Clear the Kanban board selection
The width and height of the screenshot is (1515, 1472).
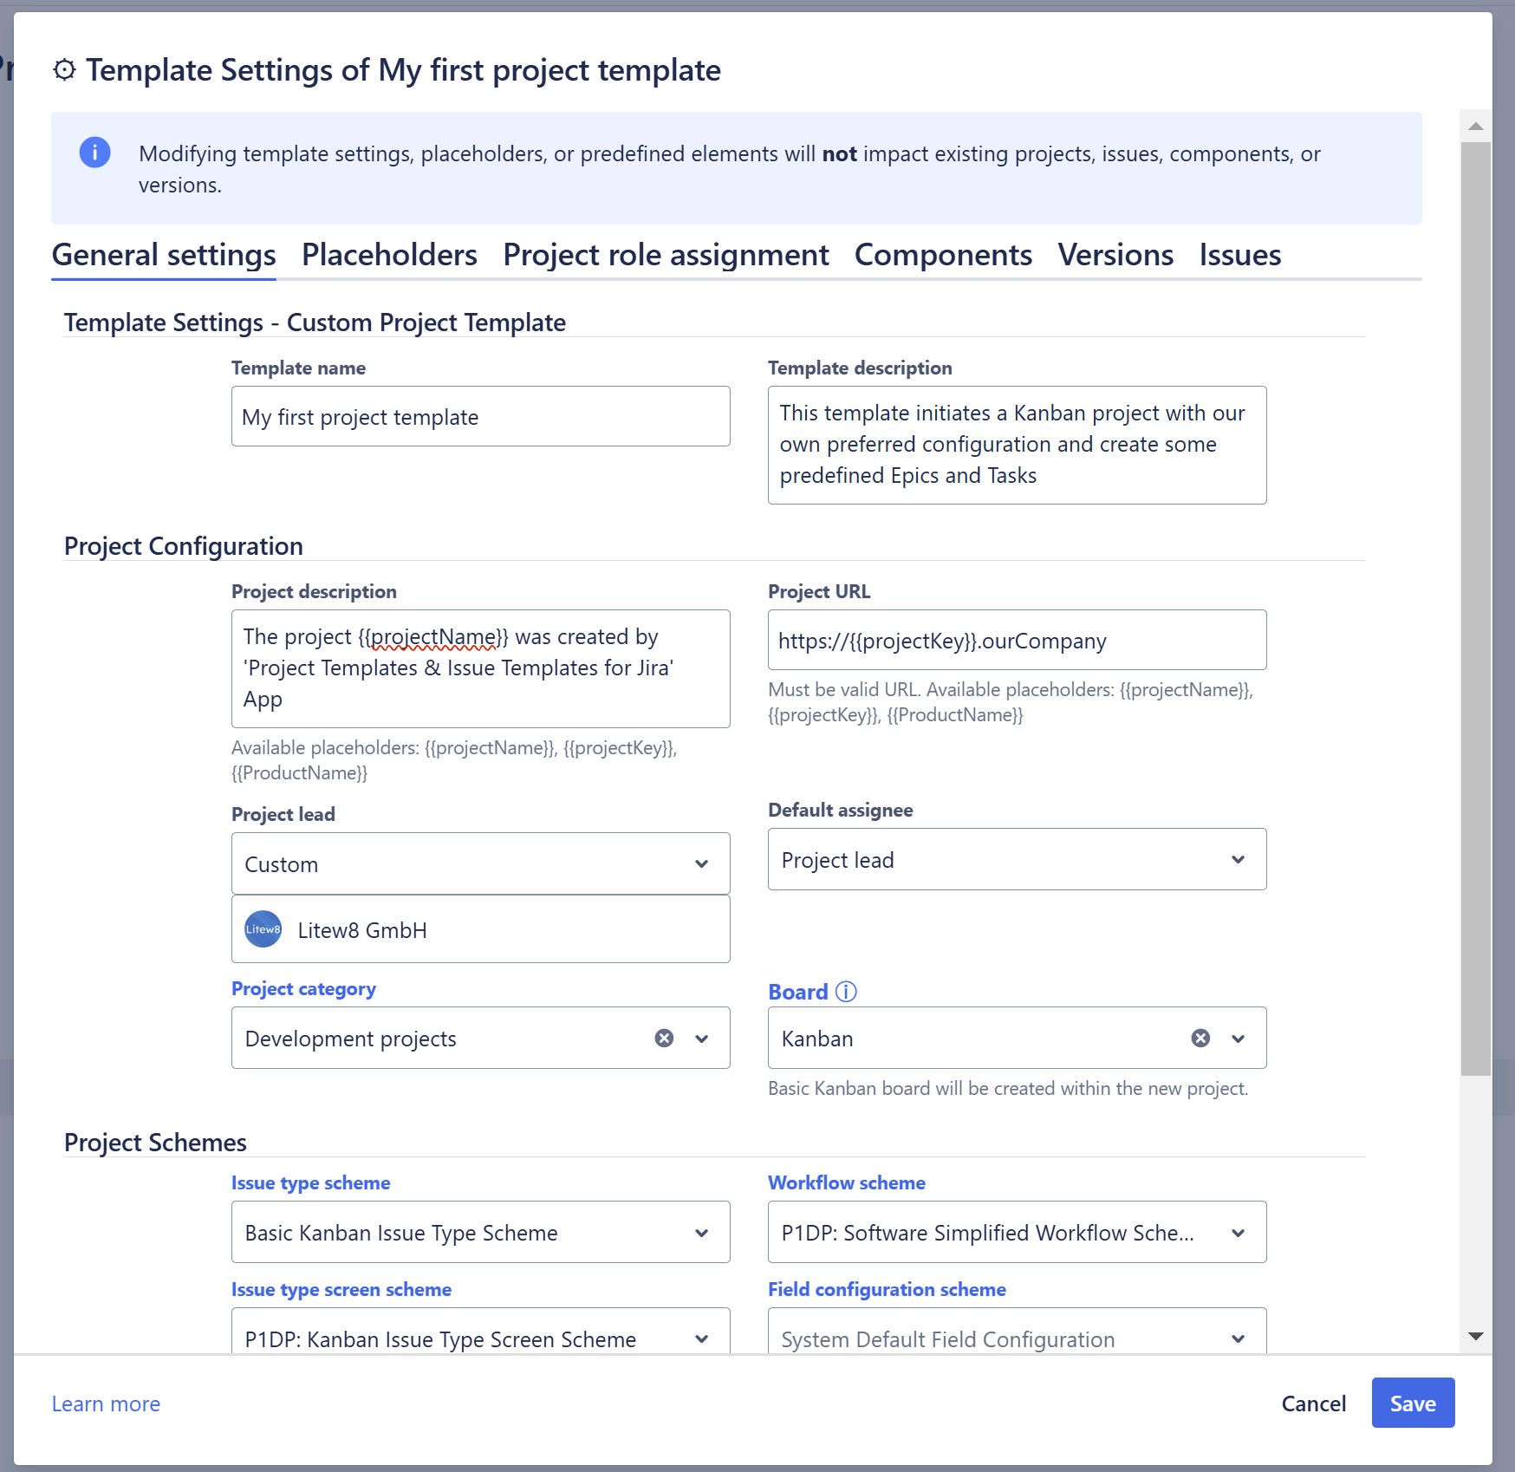(1200, 1038)
